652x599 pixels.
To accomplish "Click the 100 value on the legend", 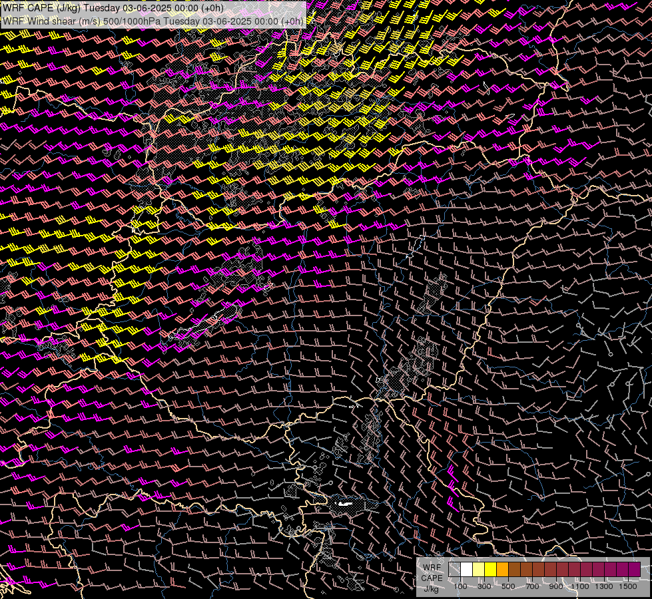I will pos(460,586).
